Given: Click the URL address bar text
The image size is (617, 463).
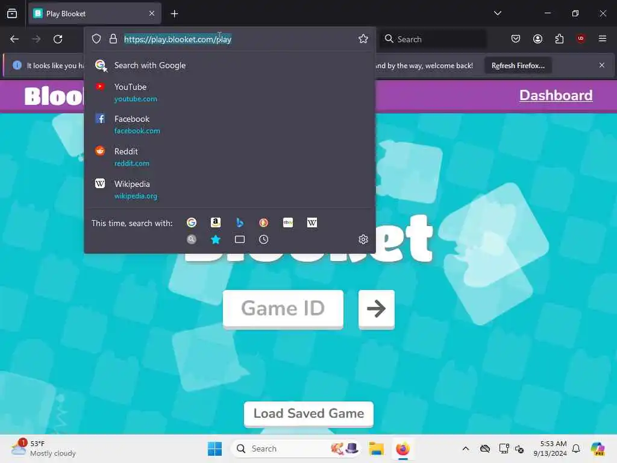Looking at the screenshot, I should (178, 39).
